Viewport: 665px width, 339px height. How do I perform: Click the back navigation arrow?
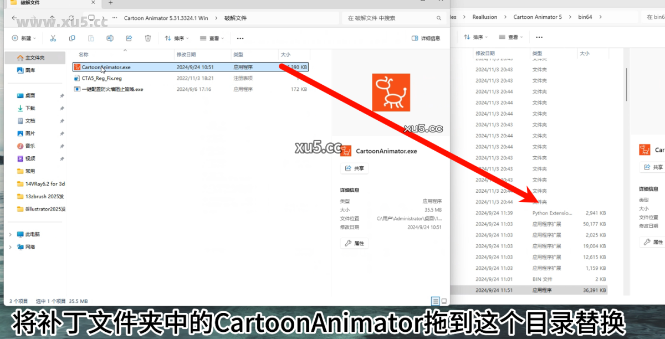coord(13,17)
